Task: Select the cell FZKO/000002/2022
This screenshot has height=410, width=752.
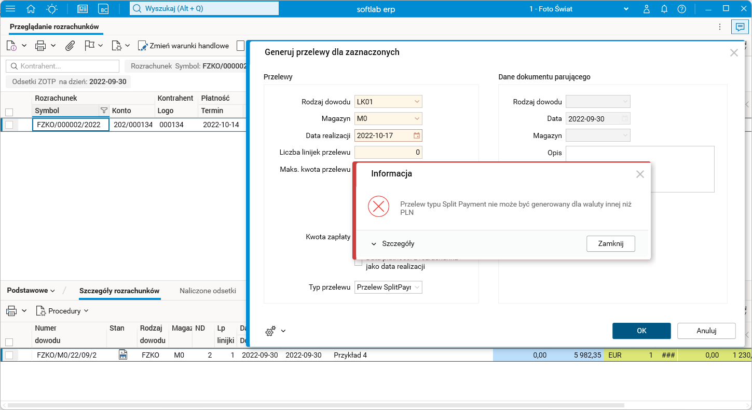Action: (71, 125)
